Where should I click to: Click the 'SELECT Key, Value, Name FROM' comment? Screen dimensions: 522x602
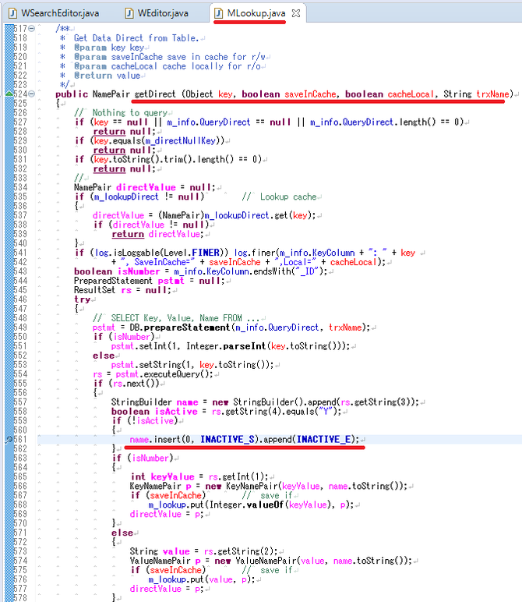pos(175,318)
